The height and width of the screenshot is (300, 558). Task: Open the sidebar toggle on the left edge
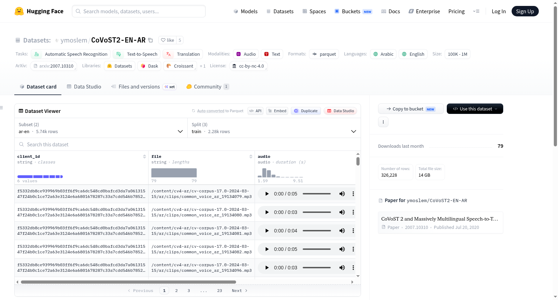point(2,108)
